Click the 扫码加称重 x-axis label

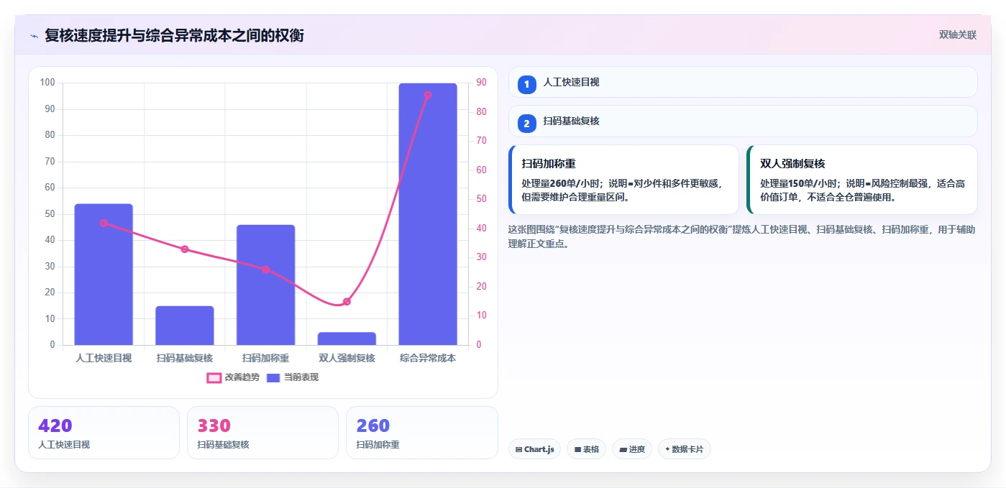(265, 358)
